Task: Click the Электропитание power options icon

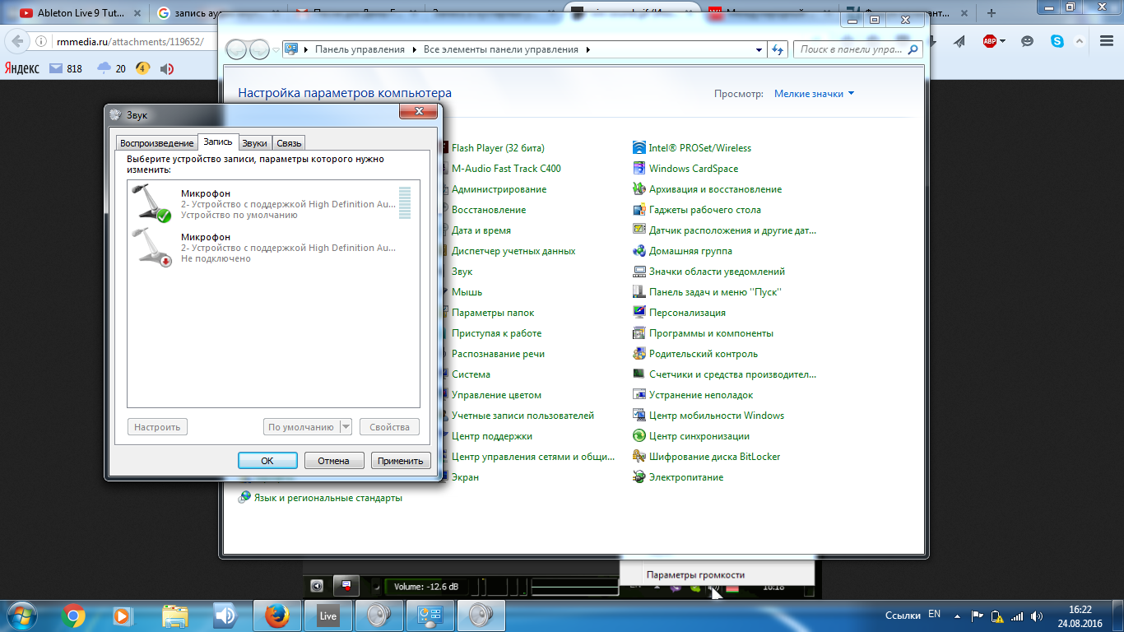Action: coord(639,477)
